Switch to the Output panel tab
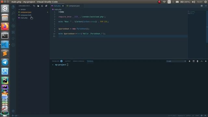 coord(68,61)
